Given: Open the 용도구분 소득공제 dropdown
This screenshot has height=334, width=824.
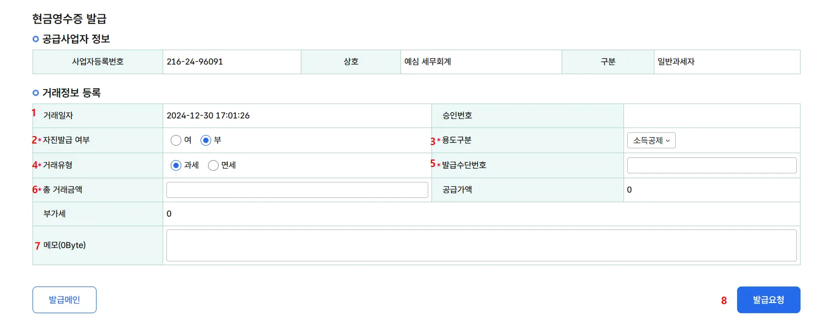Looking at the screenshot, I should pos(651,141).
